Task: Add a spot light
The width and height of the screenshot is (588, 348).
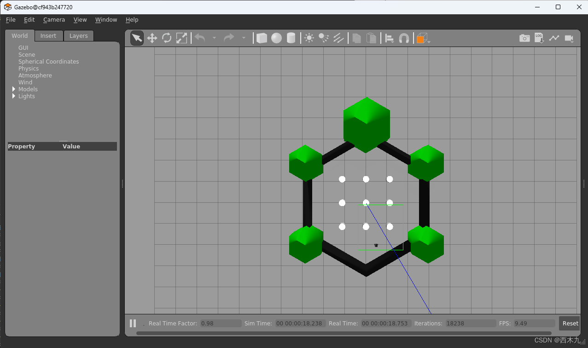Action: (x=324, y=38)
